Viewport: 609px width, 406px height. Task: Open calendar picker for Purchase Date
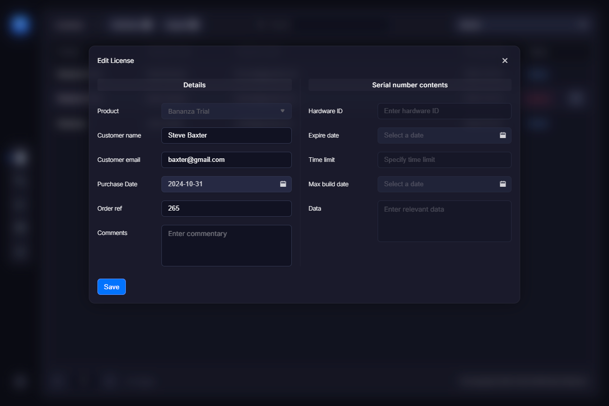(x=283, y=184)
